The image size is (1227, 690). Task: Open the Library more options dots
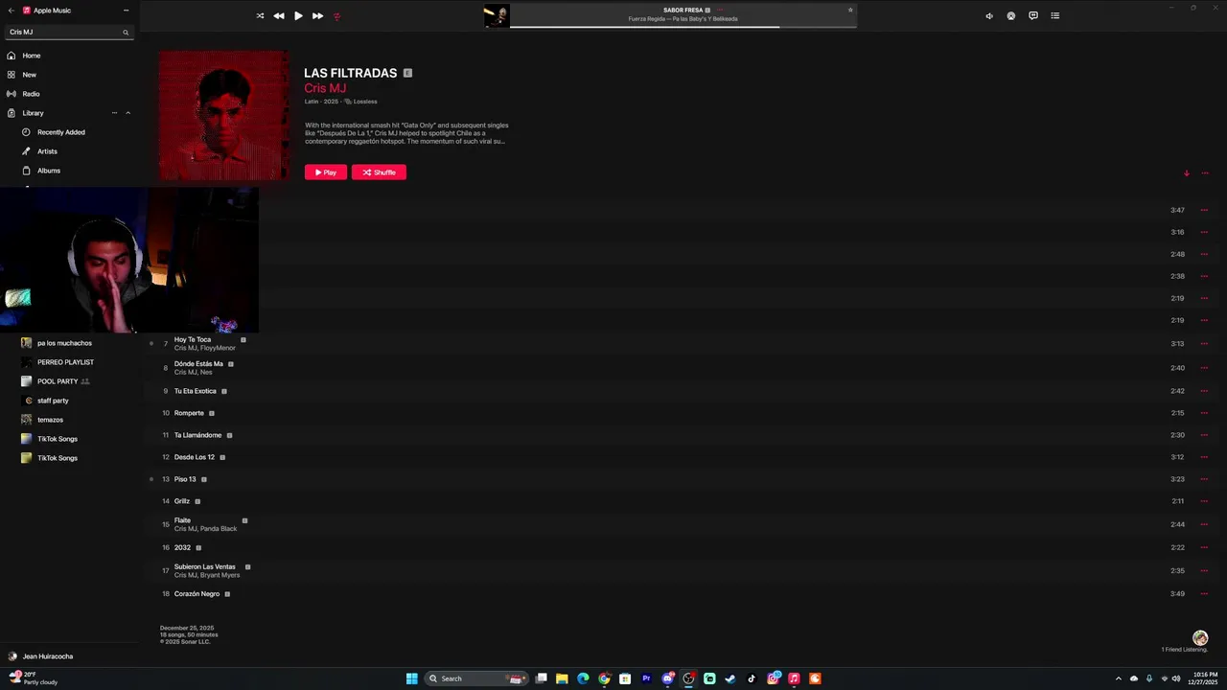(x=115, y=113)
